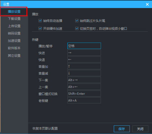
Task: Open the 下载设置 tab
Action: [x=14, y=19]
